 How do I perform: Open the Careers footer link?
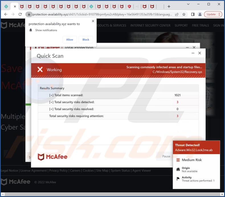coord(75,170)
